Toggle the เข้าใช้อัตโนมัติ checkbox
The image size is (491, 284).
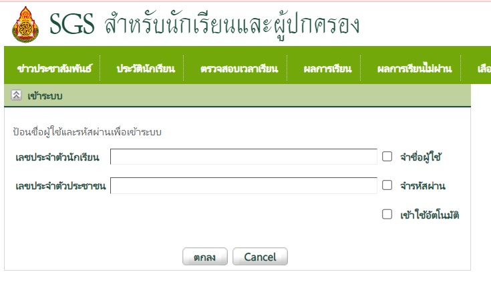coord(387,214)
